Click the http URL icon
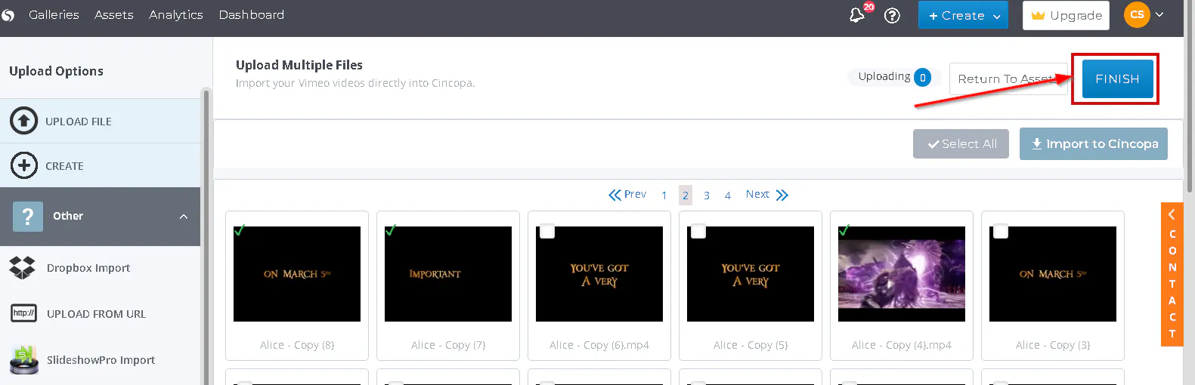Screen dimensions: 1195x385 pos(23,313)
